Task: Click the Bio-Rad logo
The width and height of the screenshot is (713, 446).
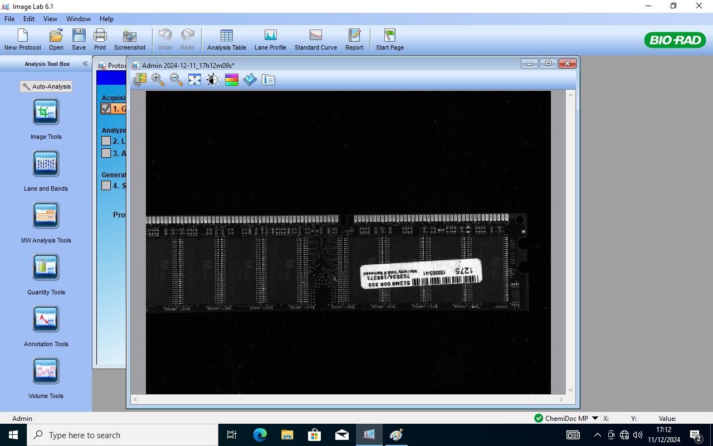Action: coord(675,40)
